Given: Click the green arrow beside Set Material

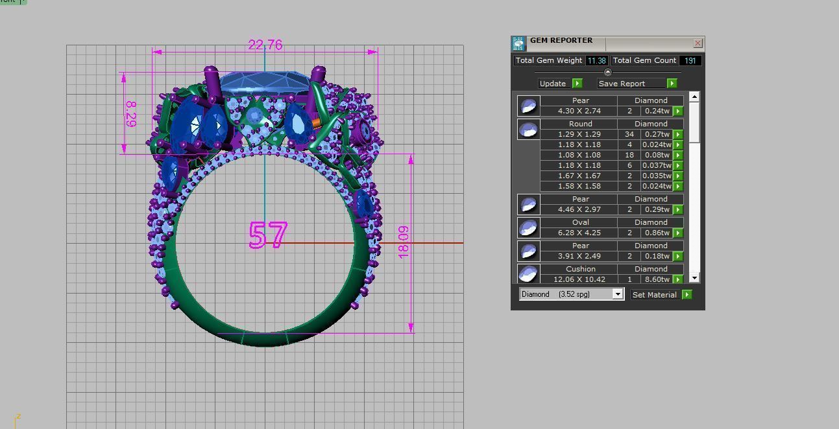Looking at the screenshot, I should click(687, 295).
